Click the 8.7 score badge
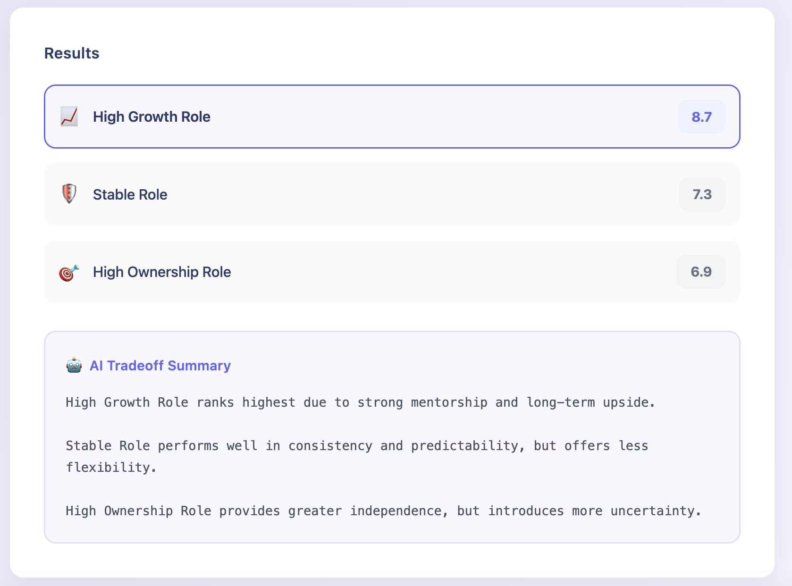Screen dimensions: 792x586 pos(701,117)
